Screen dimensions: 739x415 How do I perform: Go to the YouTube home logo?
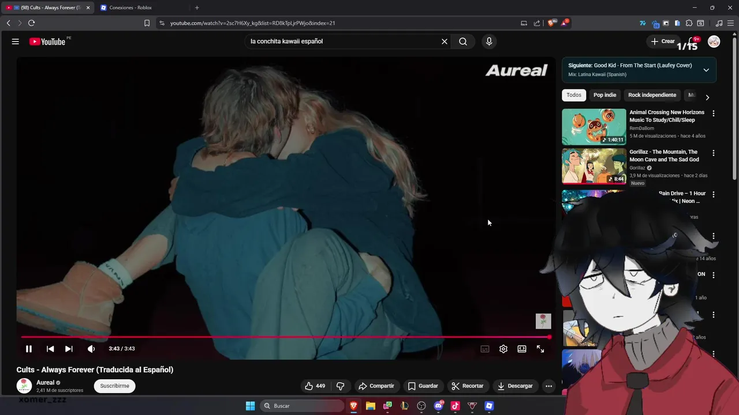pyautogui.click(x=47, y=41)
